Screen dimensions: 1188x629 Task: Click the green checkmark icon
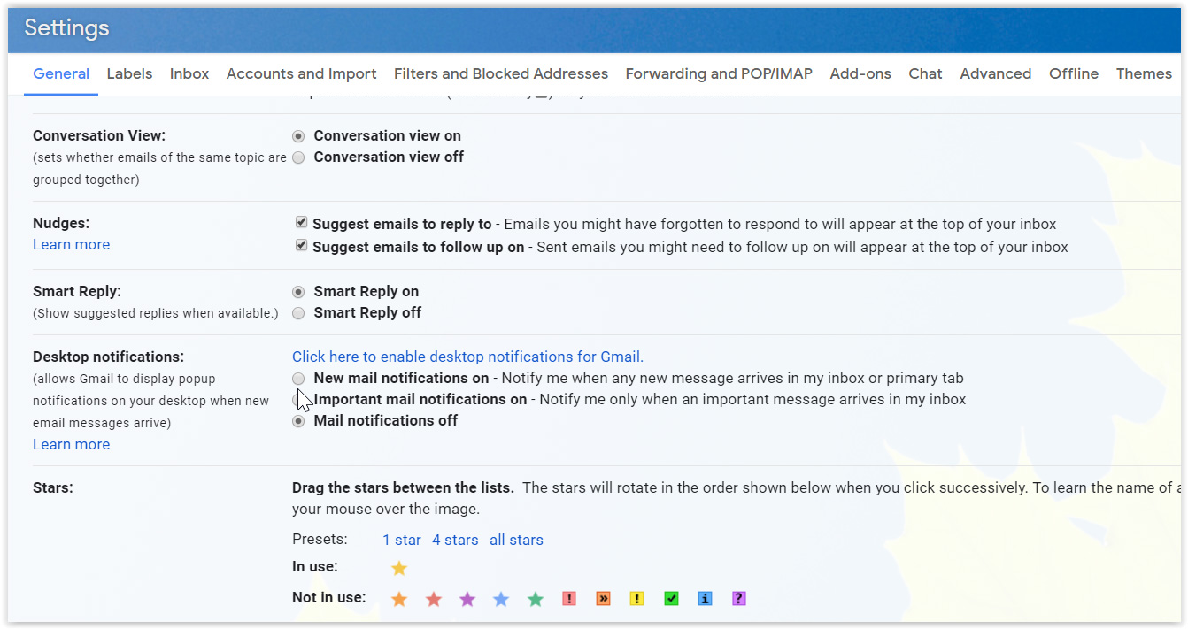point(671,599)
